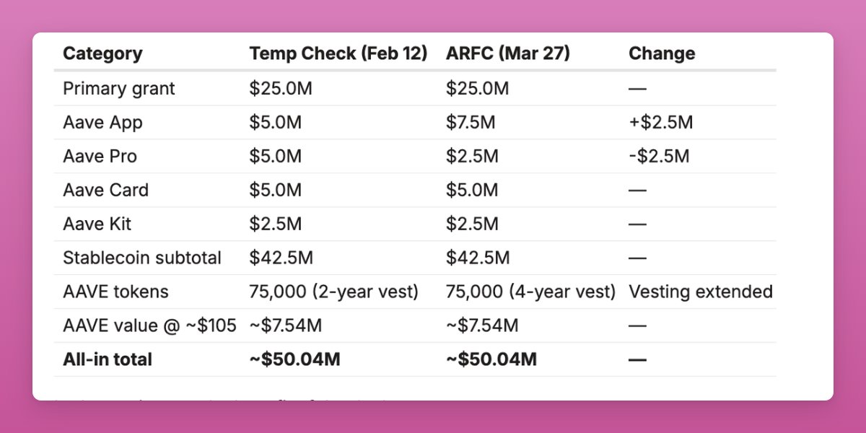The height and width of the screenshot is (433, 866).
Task: Click the +$2.5M change value
Action: [x=660, y=123]
